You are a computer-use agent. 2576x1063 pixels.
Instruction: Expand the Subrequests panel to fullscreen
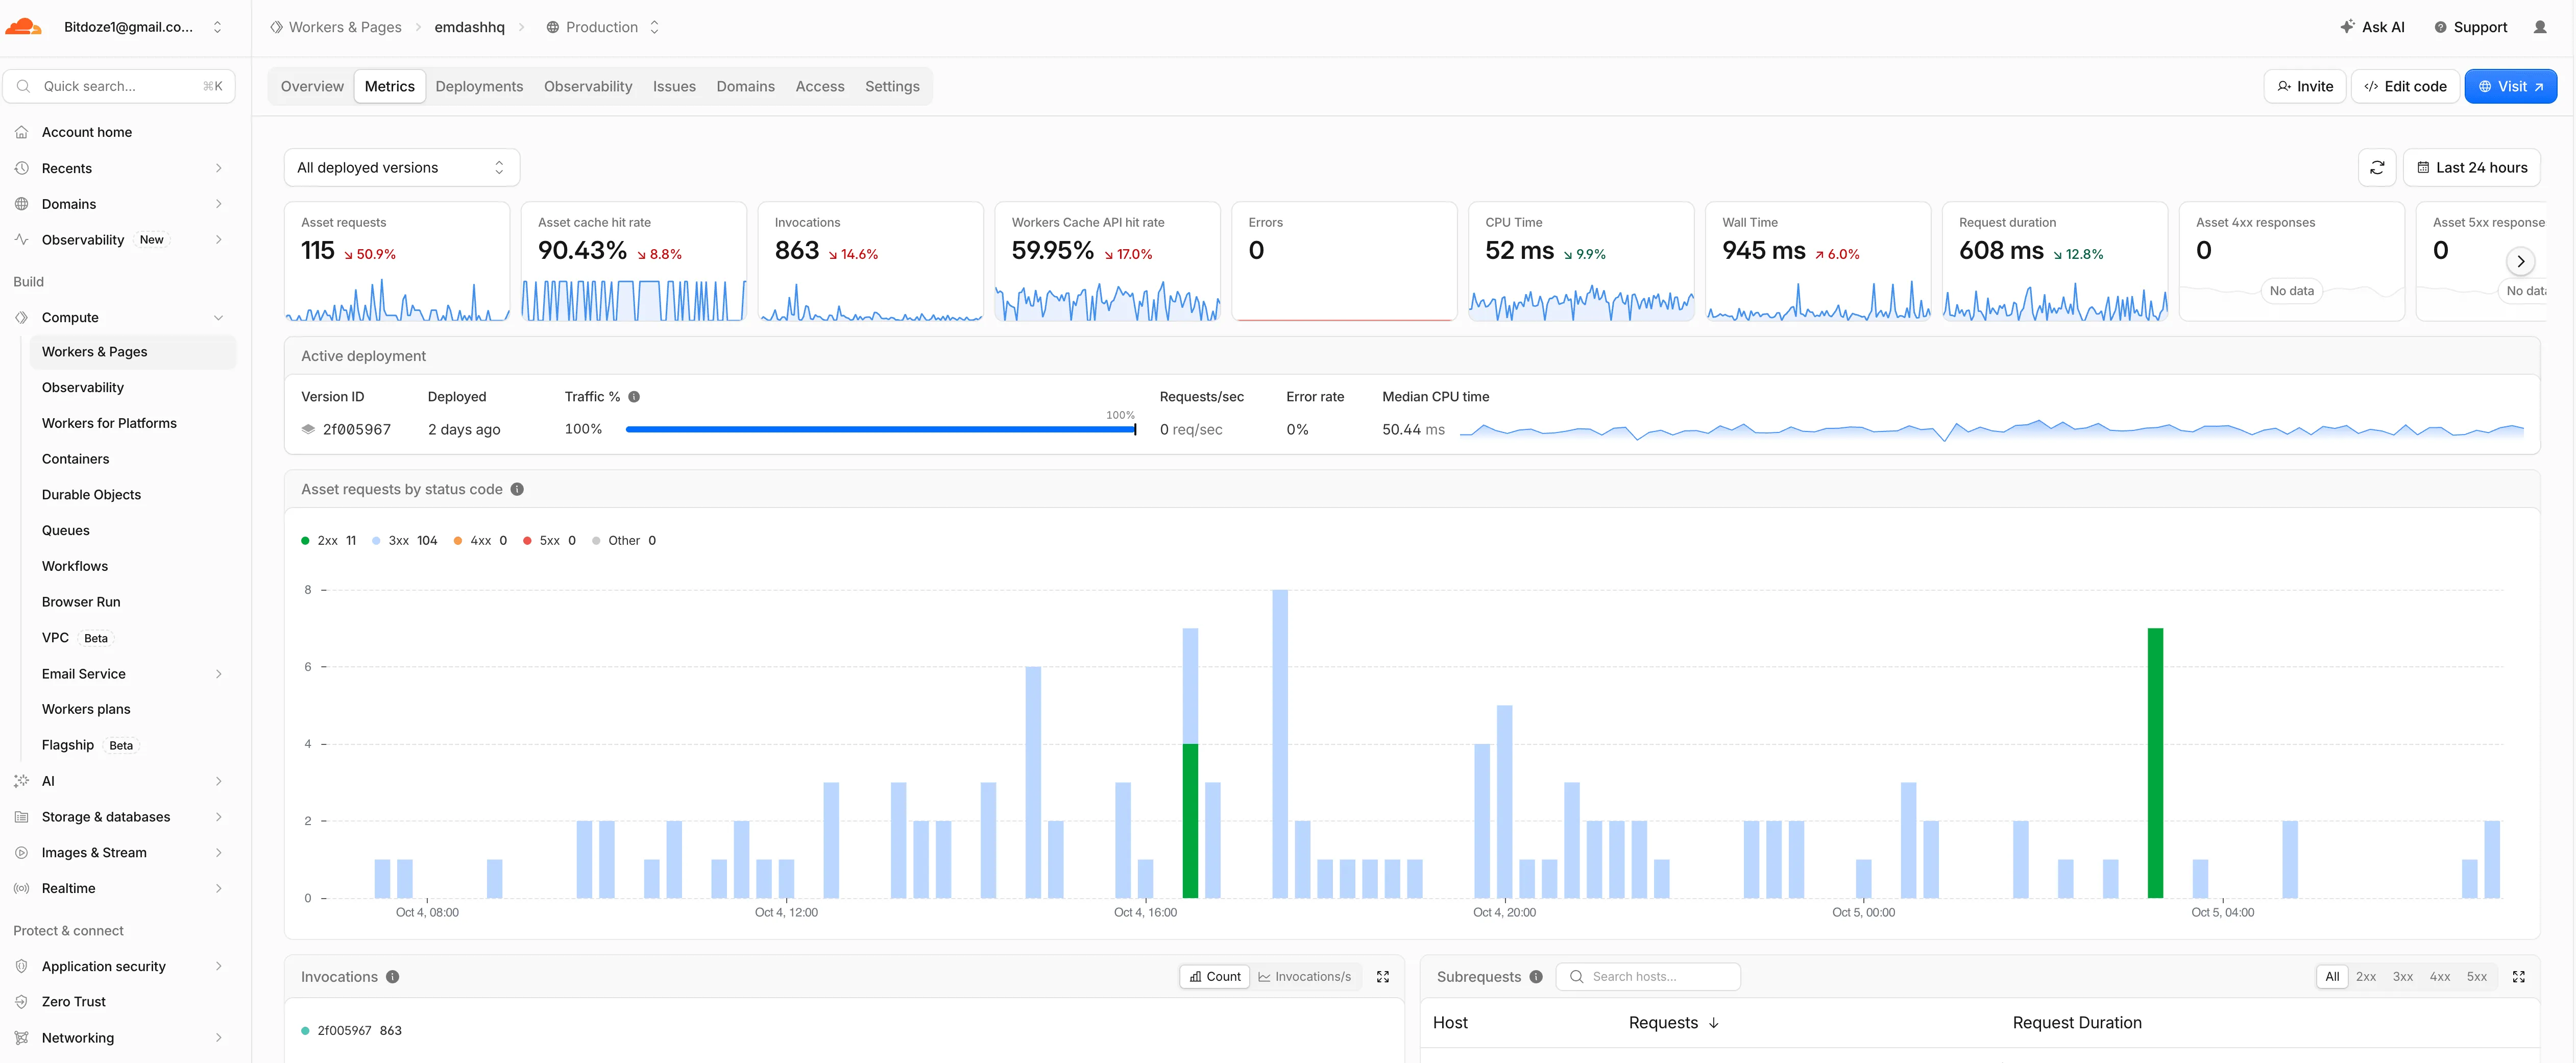click(2519, 977)
